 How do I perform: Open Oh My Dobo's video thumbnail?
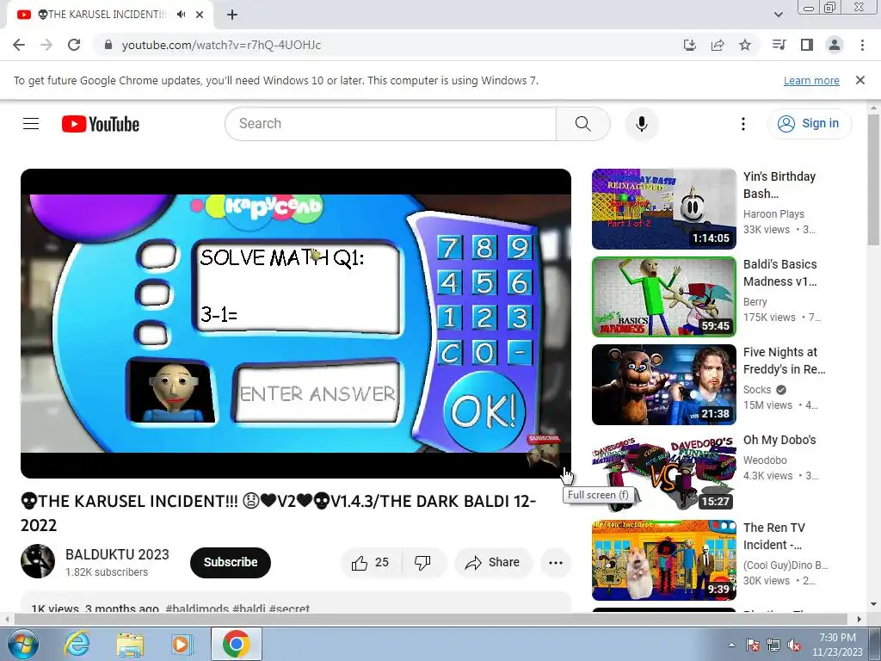tap(663, 473)
